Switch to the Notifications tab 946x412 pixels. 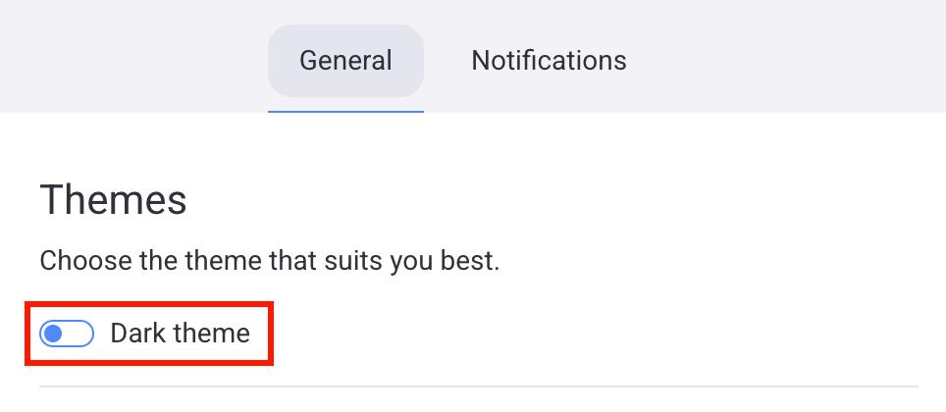tap(549, 61)
